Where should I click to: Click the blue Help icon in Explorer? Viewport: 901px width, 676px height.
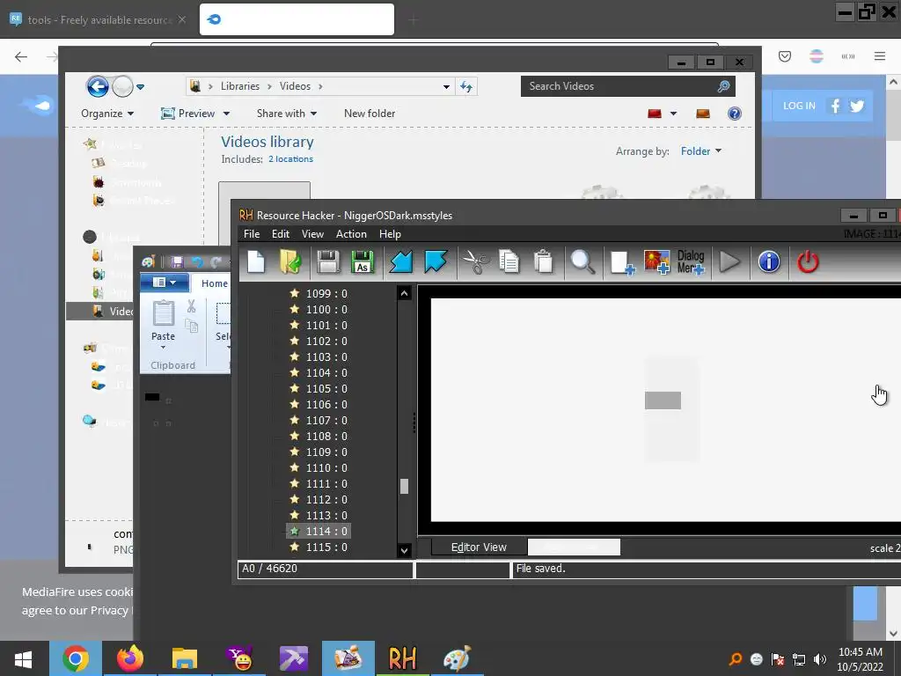pos(735,114)
